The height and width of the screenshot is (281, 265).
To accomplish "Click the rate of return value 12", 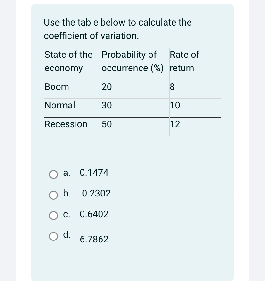I will (175, 124).
